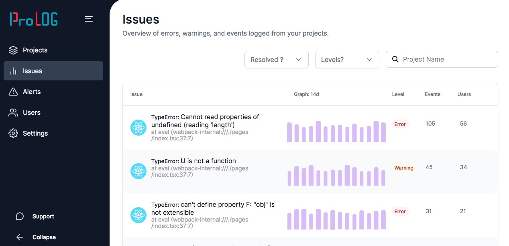Click the Users people icon
Viewport: 509px width, 246px height.
pos(13,112)
